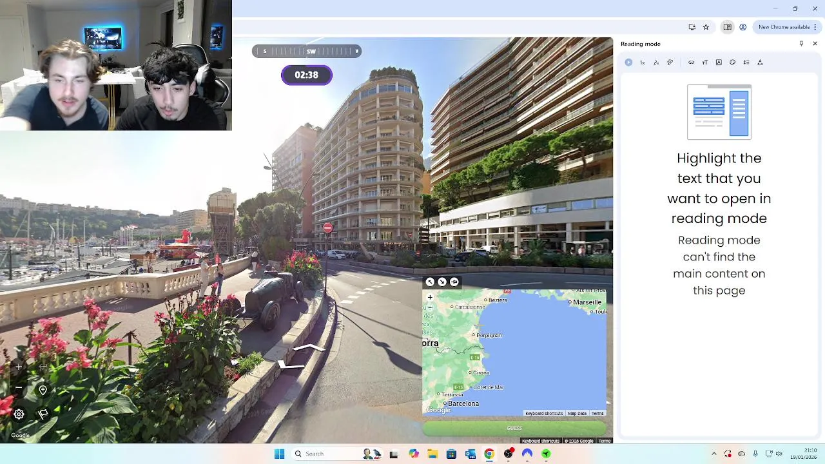
Task: Click the Reading mode toolbar button in Chrome
Action: (x=727, y=27)
